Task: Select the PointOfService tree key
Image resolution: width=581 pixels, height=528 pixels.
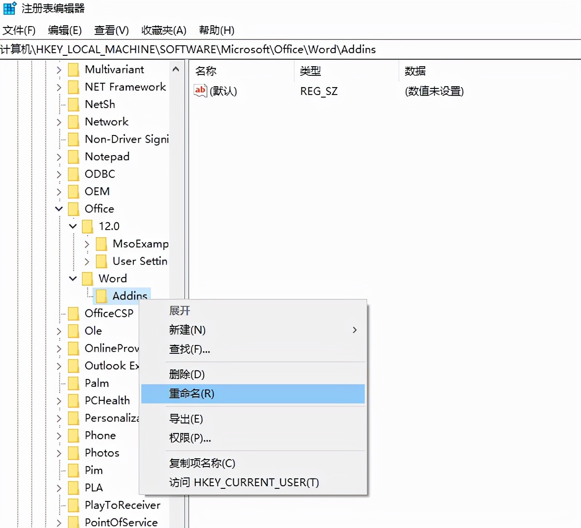Action: pyautogui.click(x=121, y=522)
